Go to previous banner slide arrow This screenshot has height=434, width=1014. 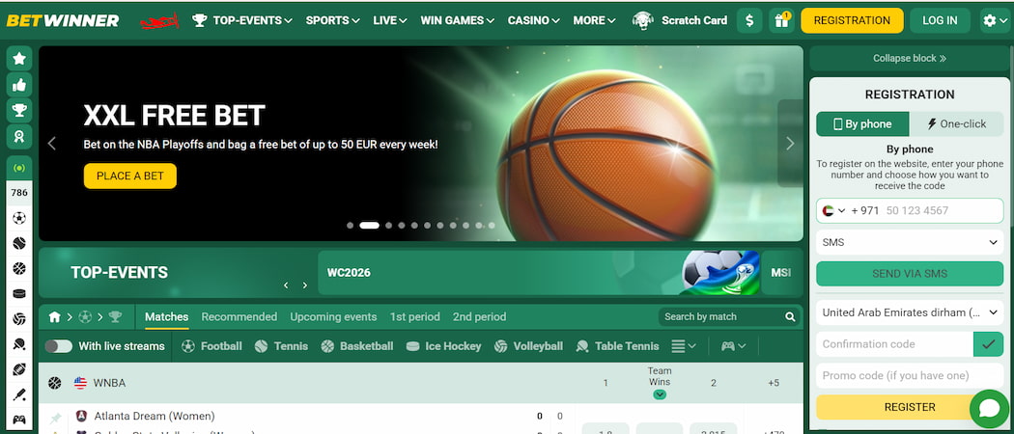pyautogui.click(x=52, y=144)
